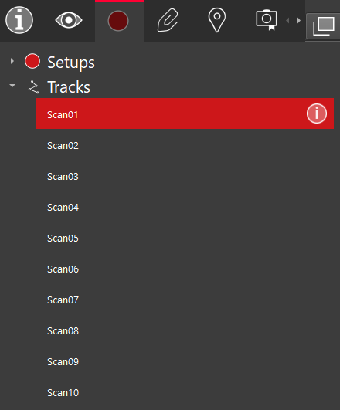Click the Setups label
This screenshot has height=410, width=340.
pyautogui.click(x=71, y=63)
